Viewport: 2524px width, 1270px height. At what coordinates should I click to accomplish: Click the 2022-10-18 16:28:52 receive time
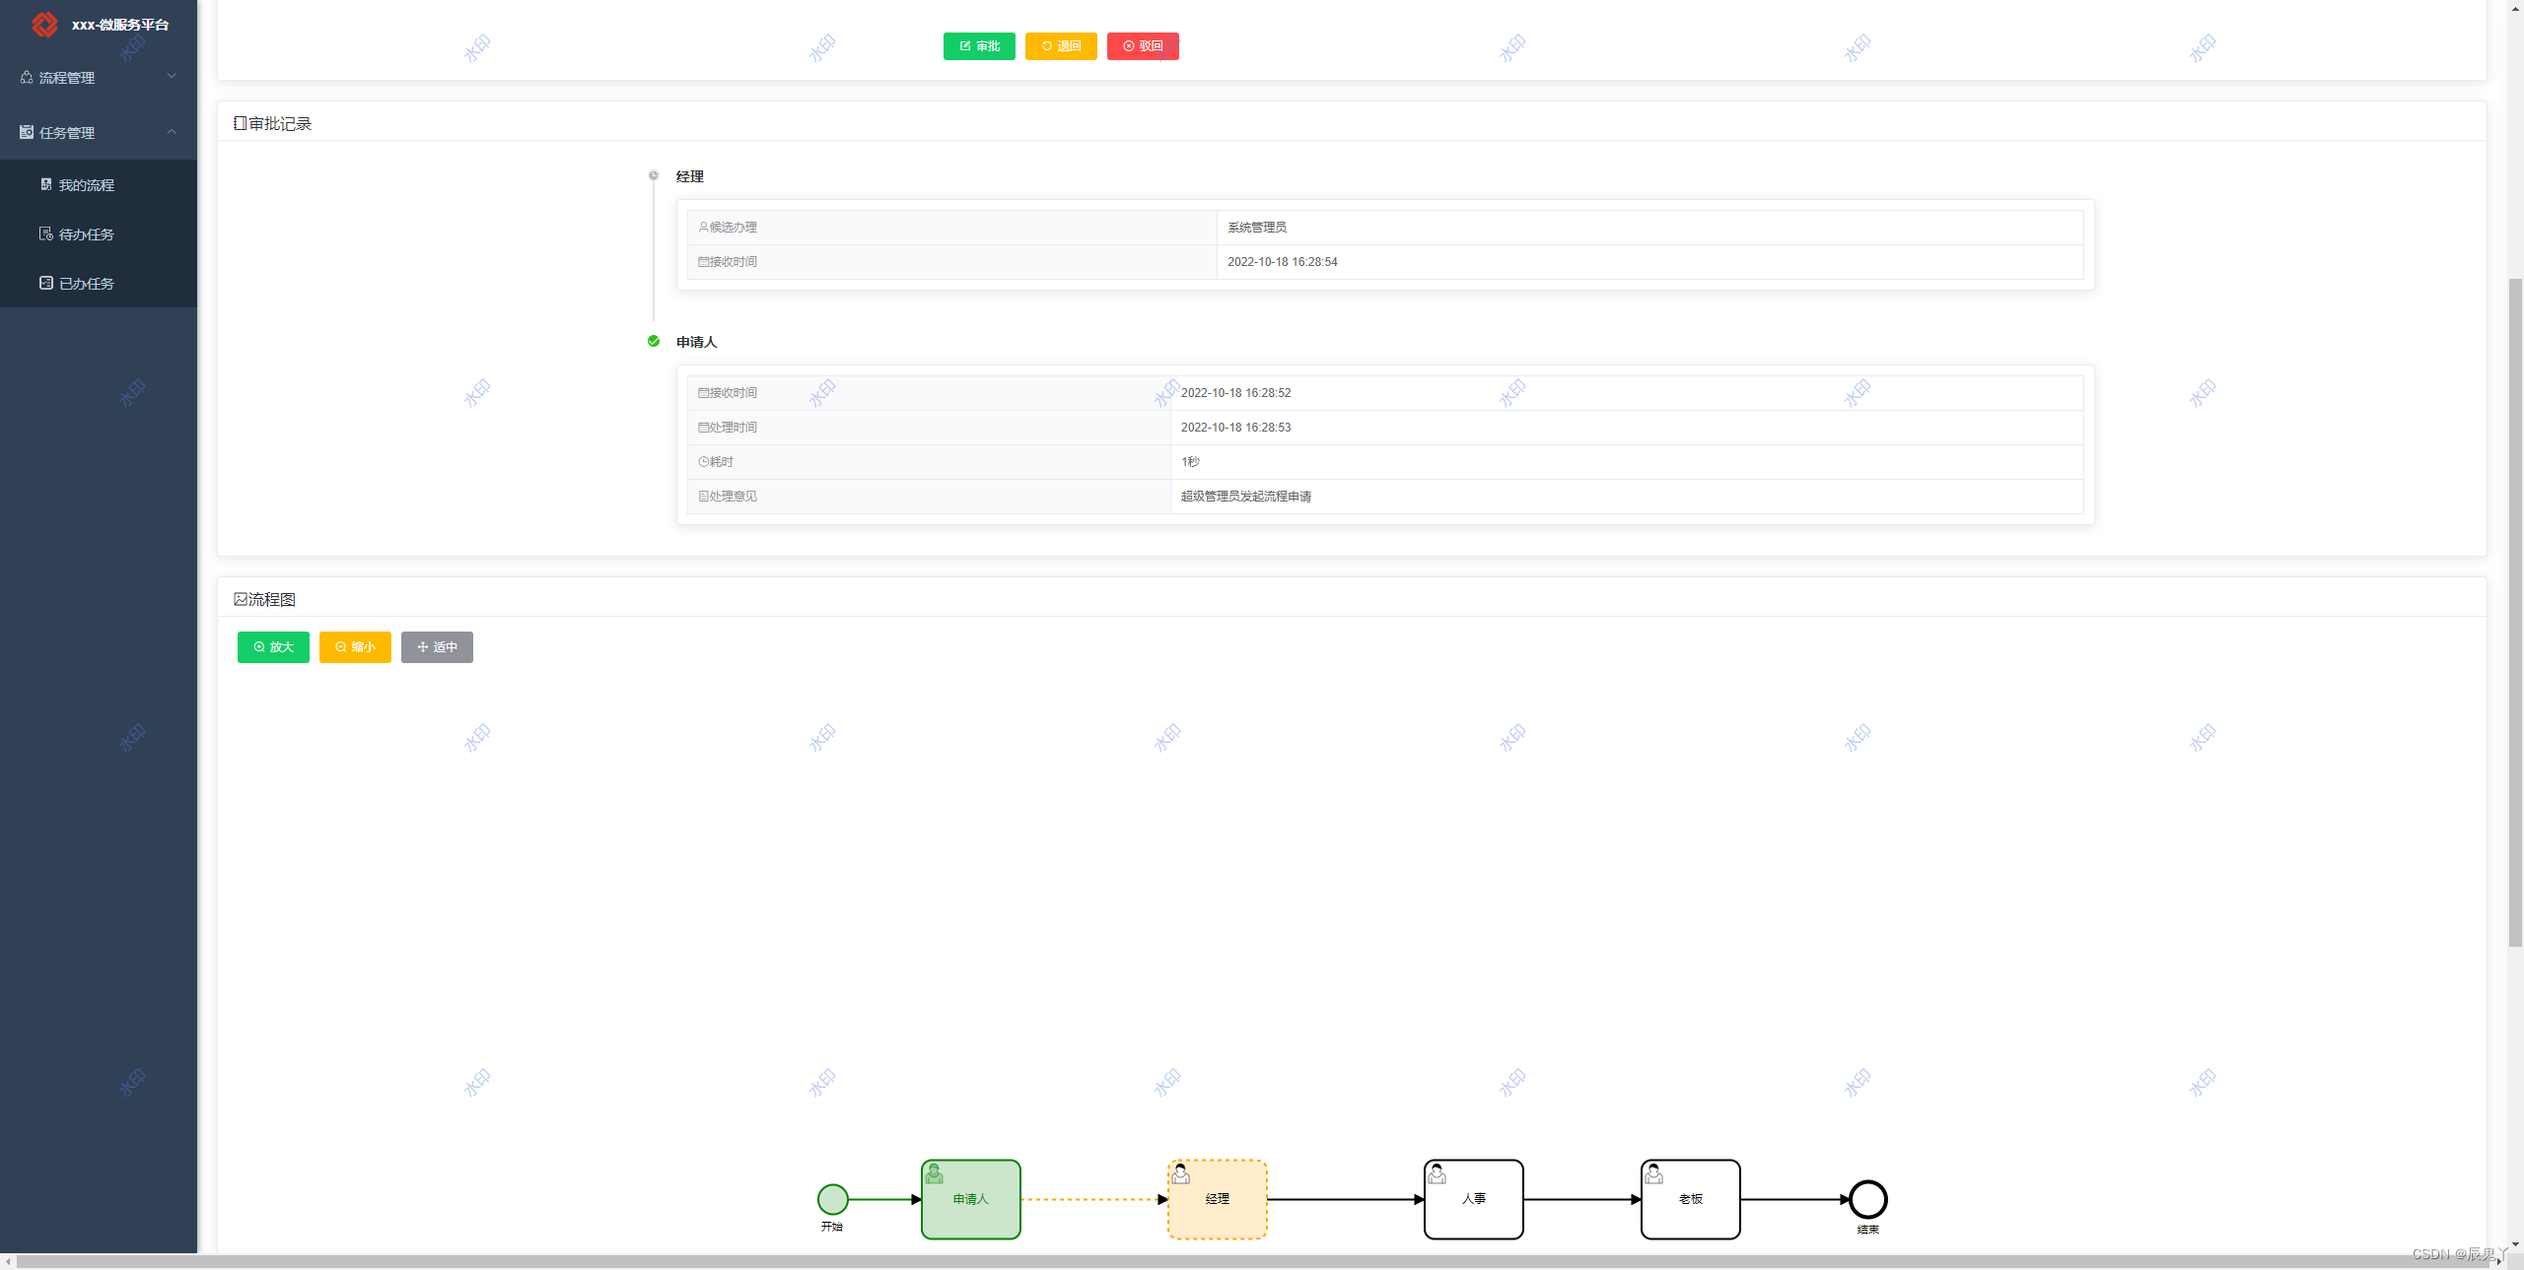1235,392
